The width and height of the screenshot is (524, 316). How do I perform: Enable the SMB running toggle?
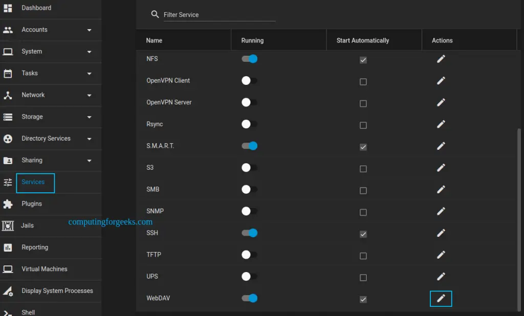[x=249, y=189]
